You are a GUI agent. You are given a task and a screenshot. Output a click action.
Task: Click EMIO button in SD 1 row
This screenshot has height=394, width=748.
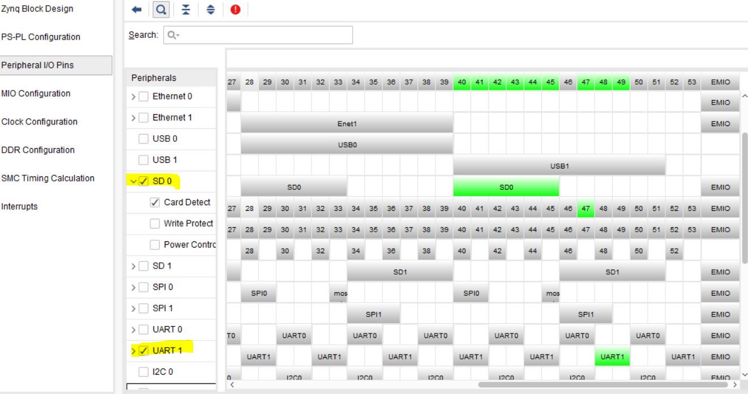pyautogui.click(x=720, y=271)
